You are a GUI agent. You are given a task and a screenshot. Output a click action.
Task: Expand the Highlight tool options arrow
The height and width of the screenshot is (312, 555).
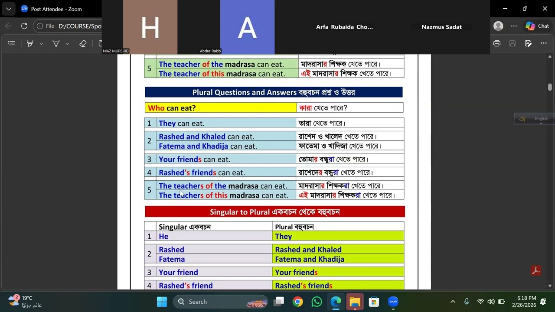41,44
